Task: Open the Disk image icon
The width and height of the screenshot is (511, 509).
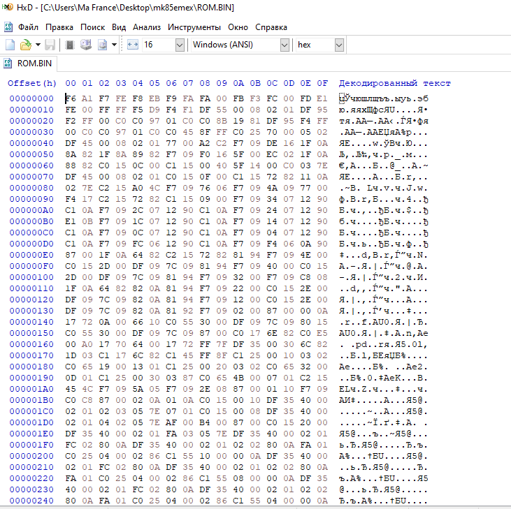Action: coord(103,45)
